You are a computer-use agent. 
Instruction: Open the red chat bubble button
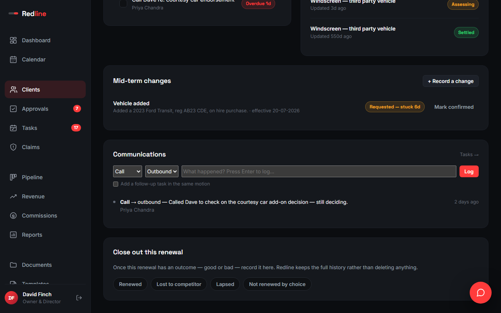pyautogui.click(x=481, y=293)
